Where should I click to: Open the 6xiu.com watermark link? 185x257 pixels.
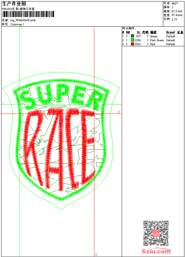(156, 251)
